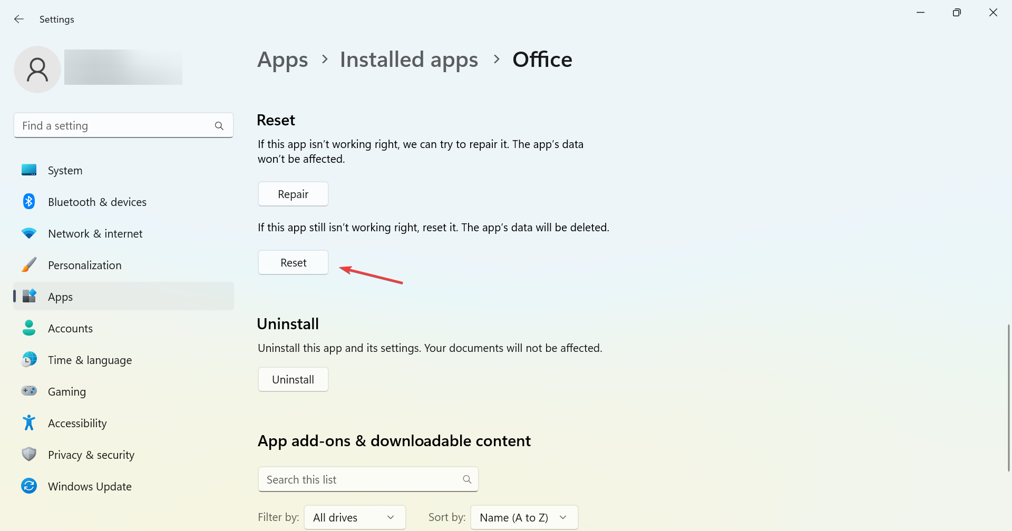Click the Accessibility figure icon

(x=29, y=423)
